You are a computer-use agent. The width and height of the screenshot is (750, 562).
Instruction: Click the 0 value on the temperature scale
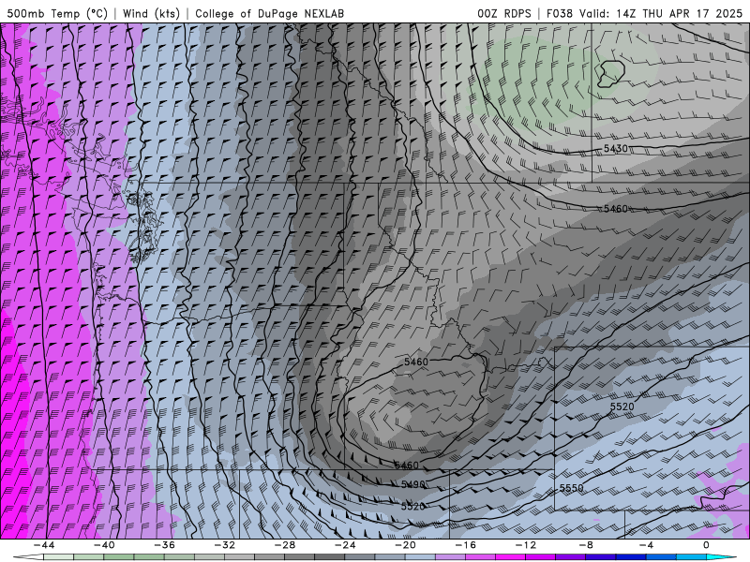(706, 545)
